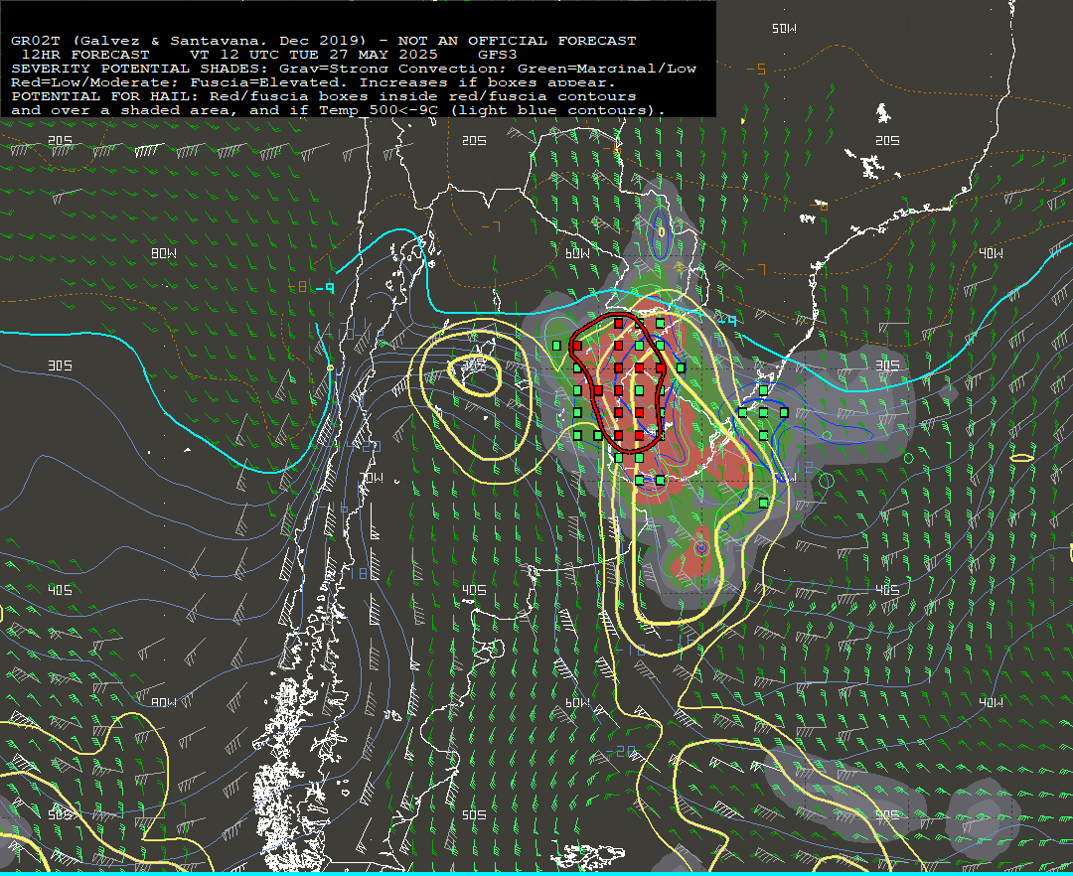Click the "POTENTIAL FOR HAIL" legend line
The height and width of the screenshot is (876, 1073).
pos(324,96)
